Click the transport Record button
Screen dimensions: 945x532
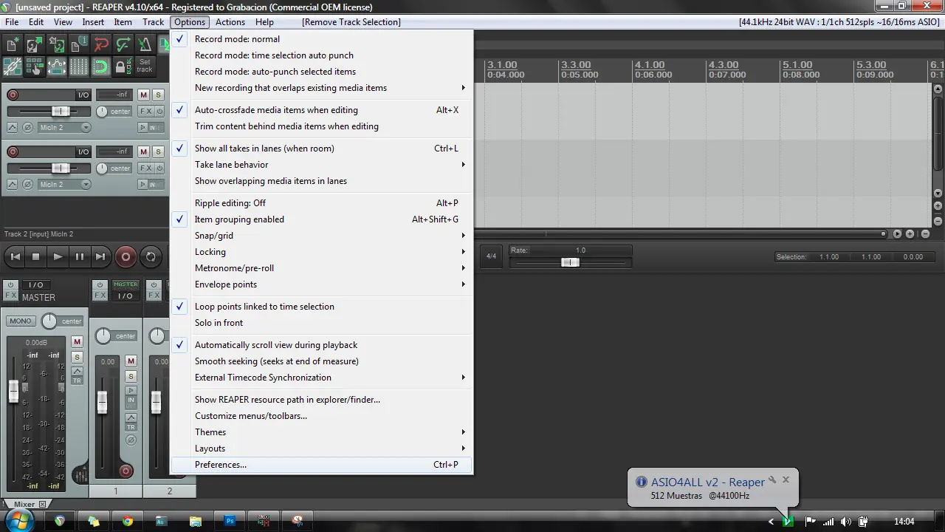126,256
